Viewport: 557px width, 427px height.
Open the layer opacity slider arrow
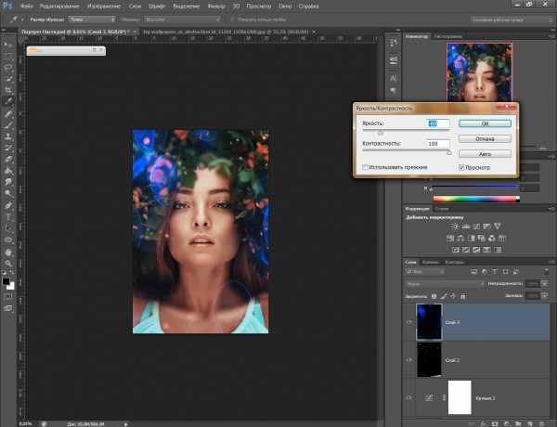(x=544, y=284)
